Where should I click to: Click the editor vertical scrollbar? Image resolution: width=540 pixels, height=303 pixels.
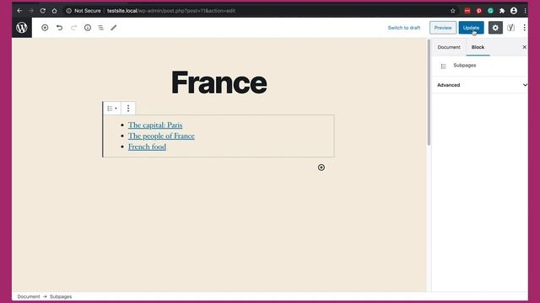[x=429, y=93]
